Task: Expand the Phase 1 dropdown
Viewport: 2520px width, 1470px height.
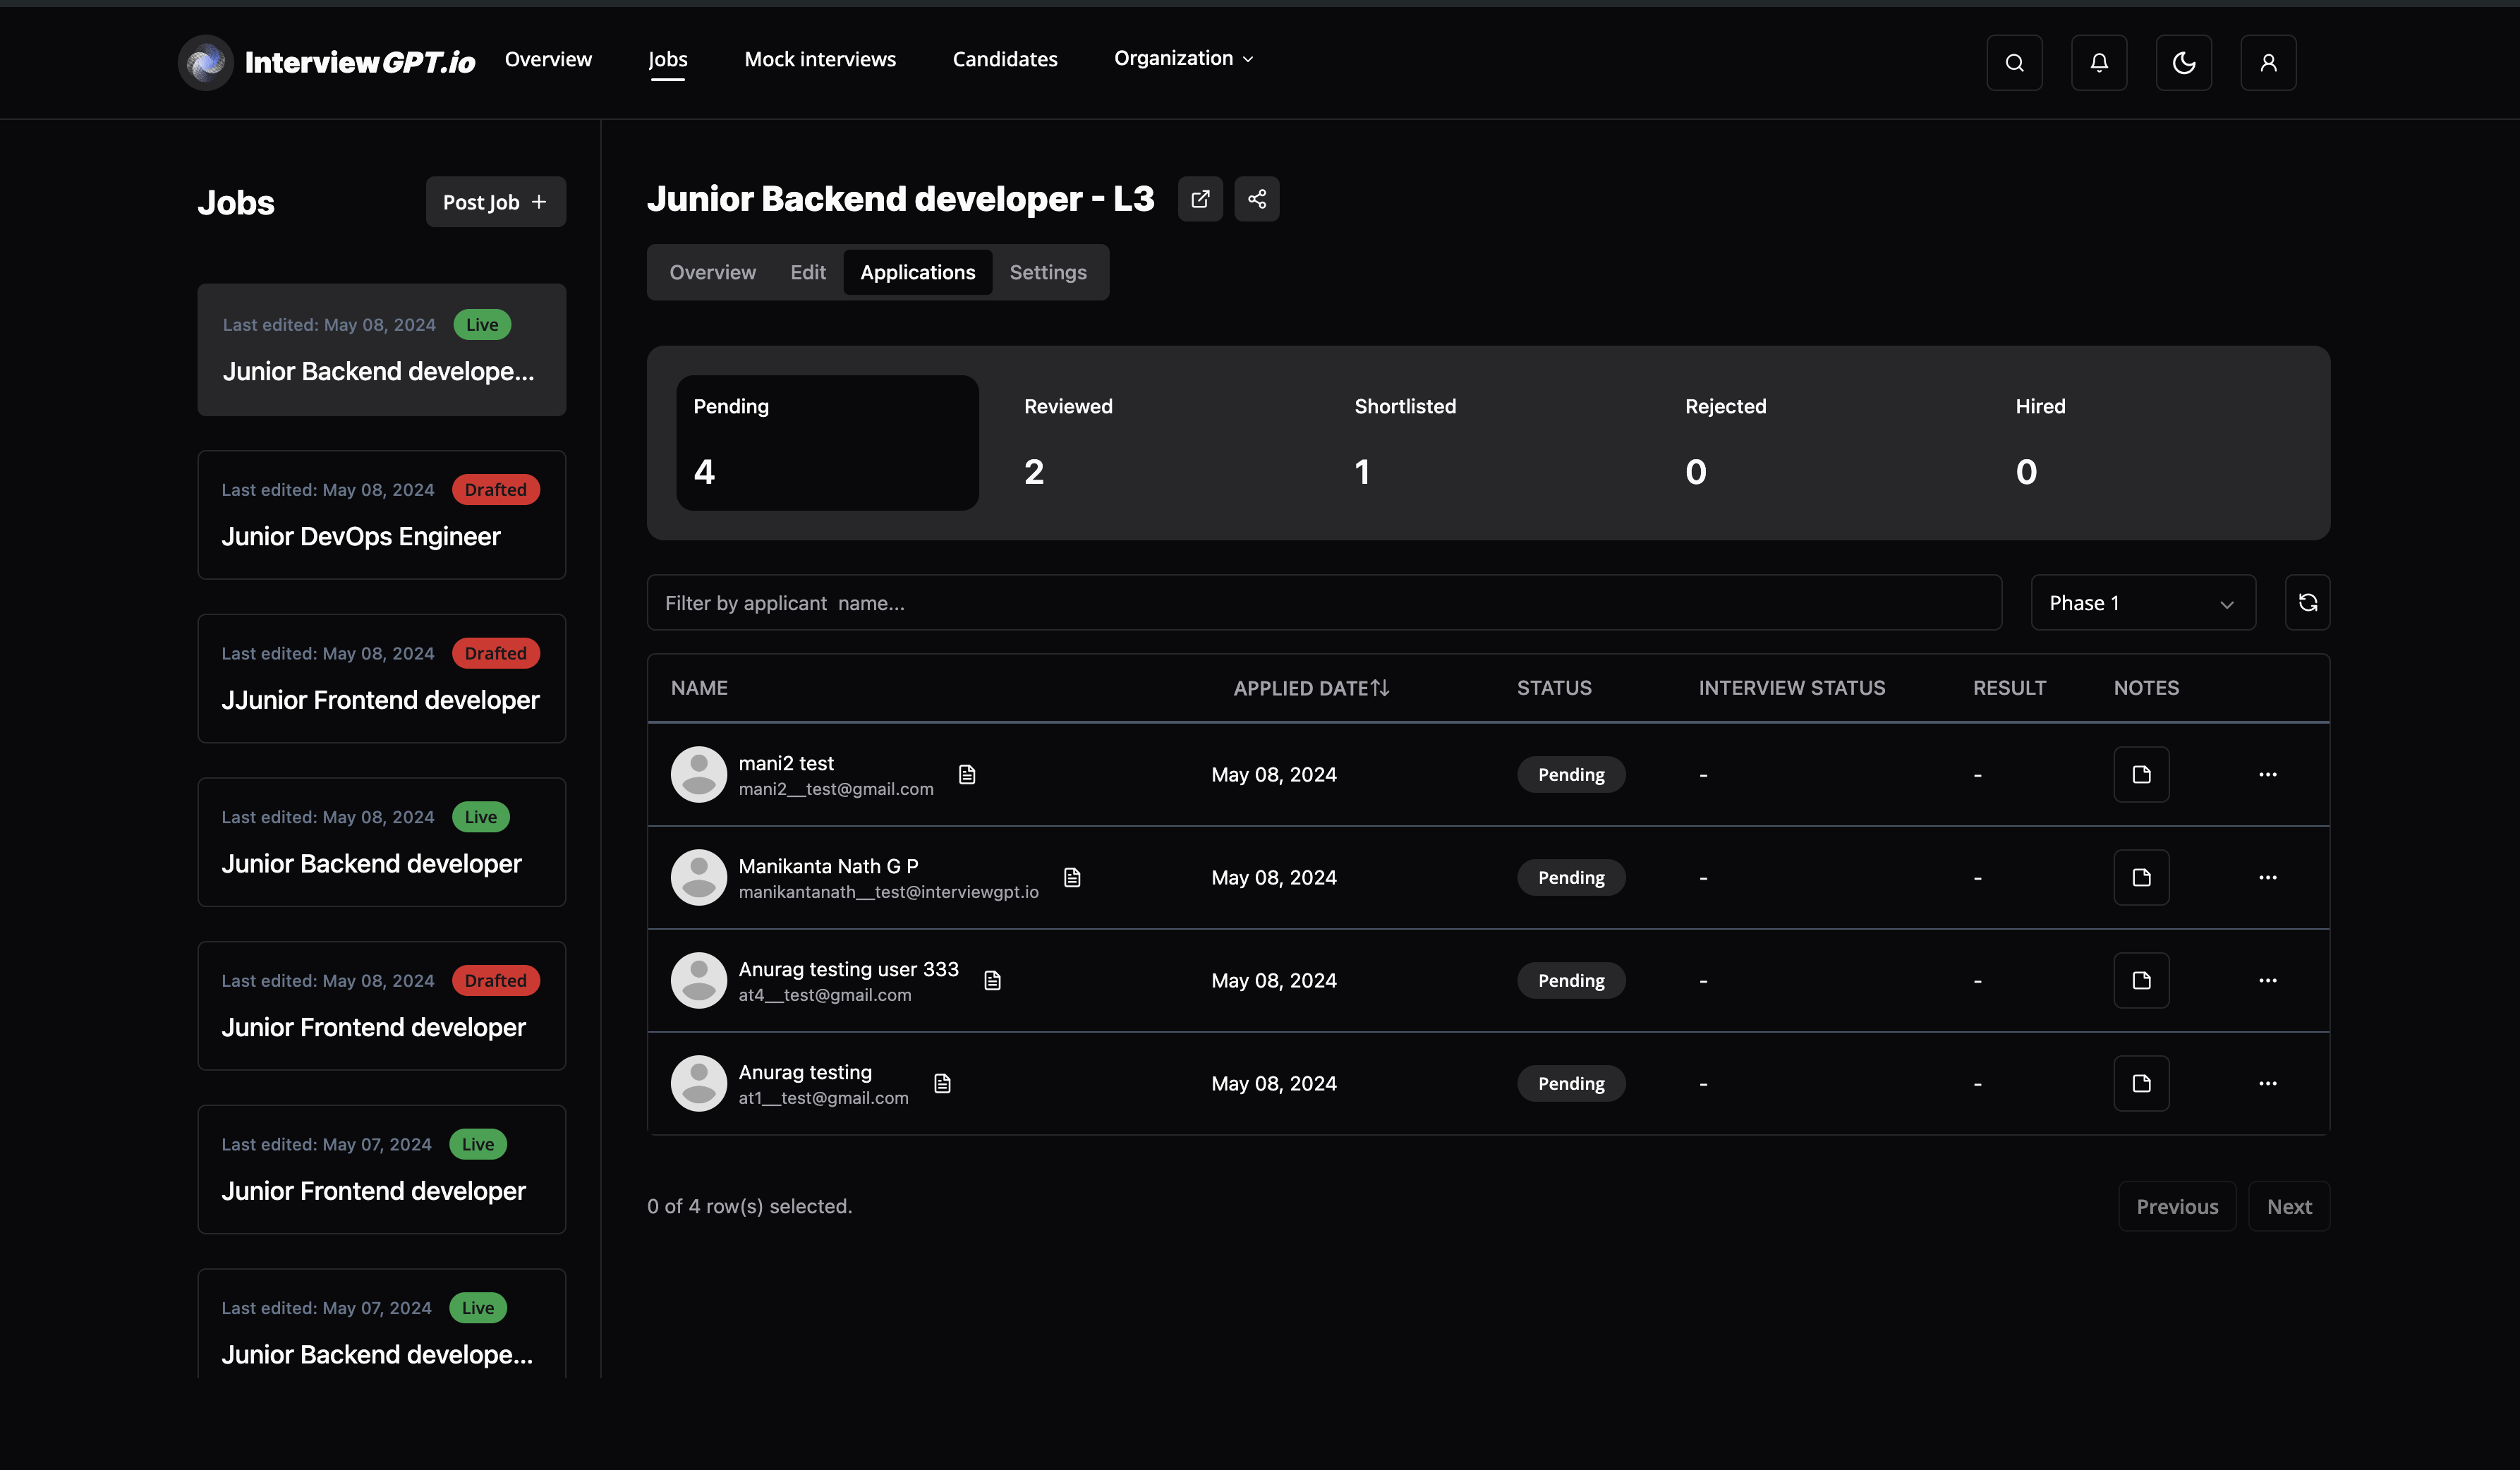Action: 2142,603
